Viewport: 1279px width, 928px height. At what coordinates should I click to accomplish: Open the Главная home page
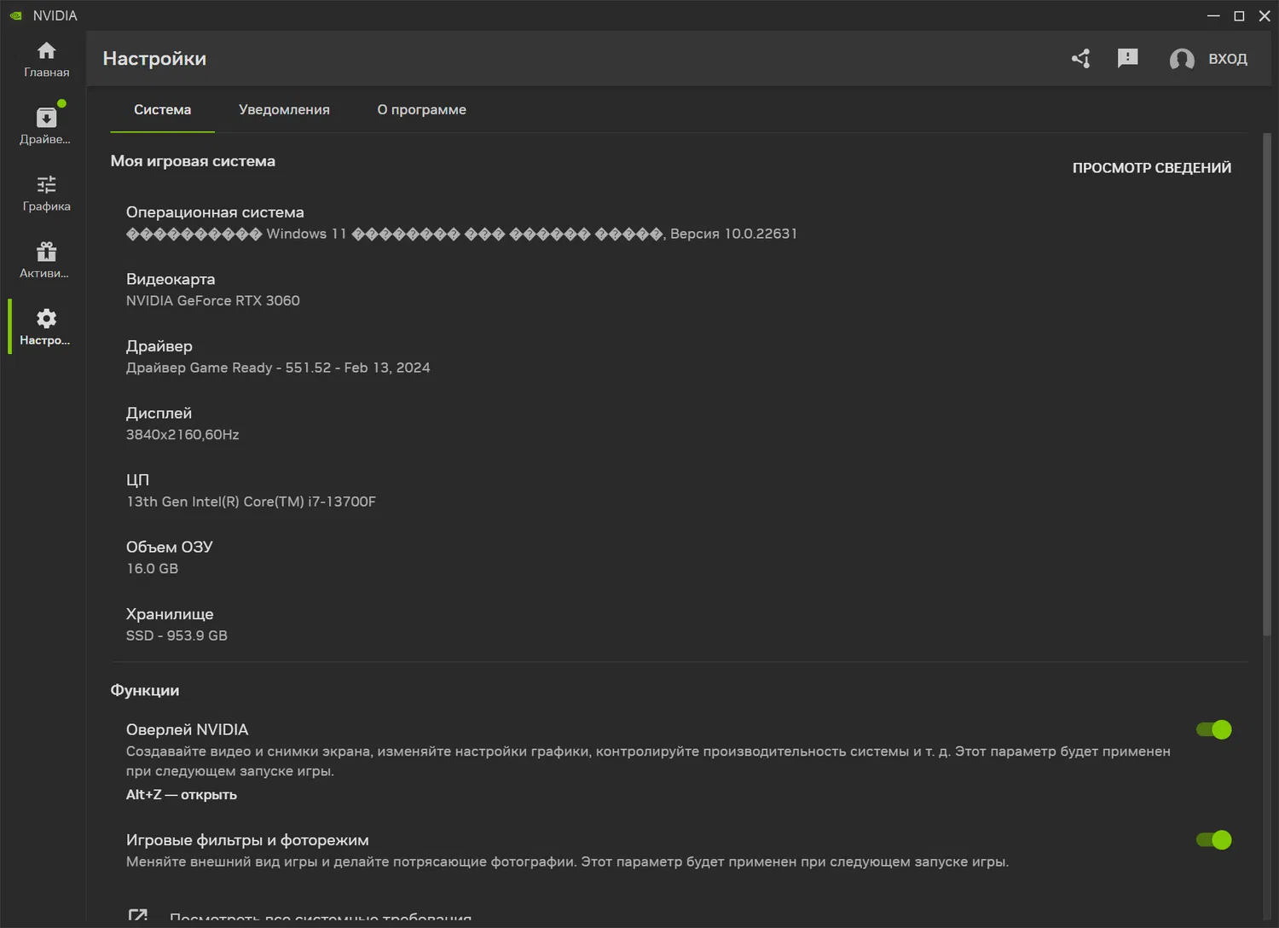point(46,60)
